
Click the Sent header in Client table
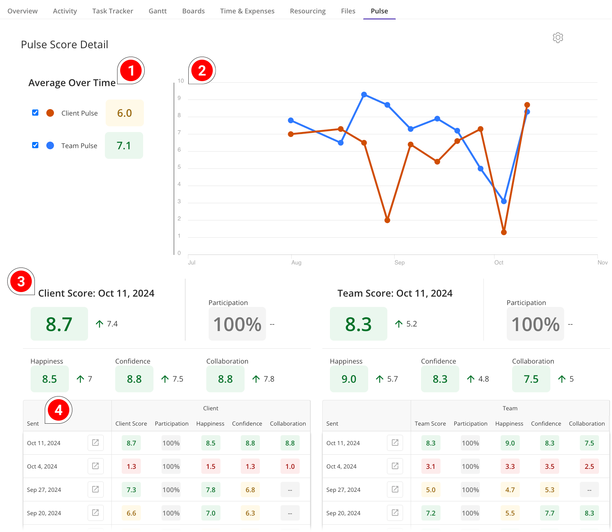33,423
